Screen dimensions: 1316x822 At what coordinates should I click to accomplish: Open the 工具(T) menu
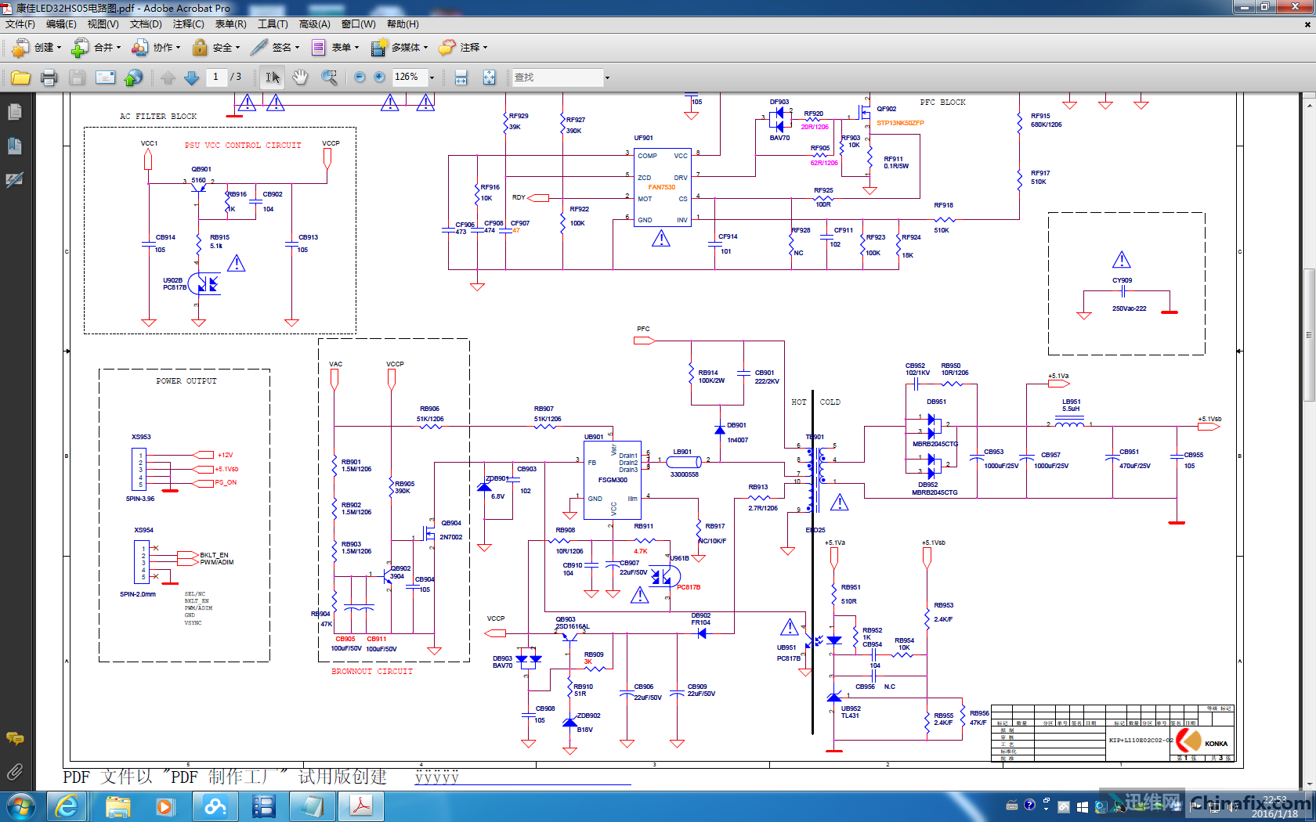pyautogui.click(x=273, y=24)
